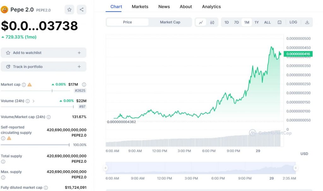Open Market cap info tooltip
The width and height of the screenshot is (323, 191).
pyautogui.click(x=24, y=84)
